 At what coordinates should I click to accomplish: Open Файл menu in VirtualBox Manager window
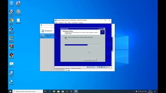[42, 27]
